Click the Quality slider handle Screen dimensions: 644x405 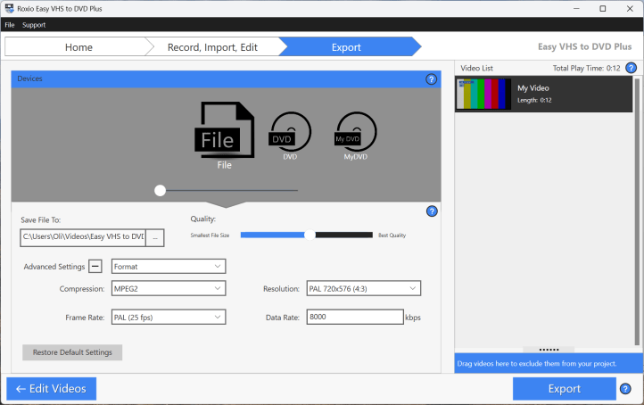pyautogui.click(x=310, y=236)
